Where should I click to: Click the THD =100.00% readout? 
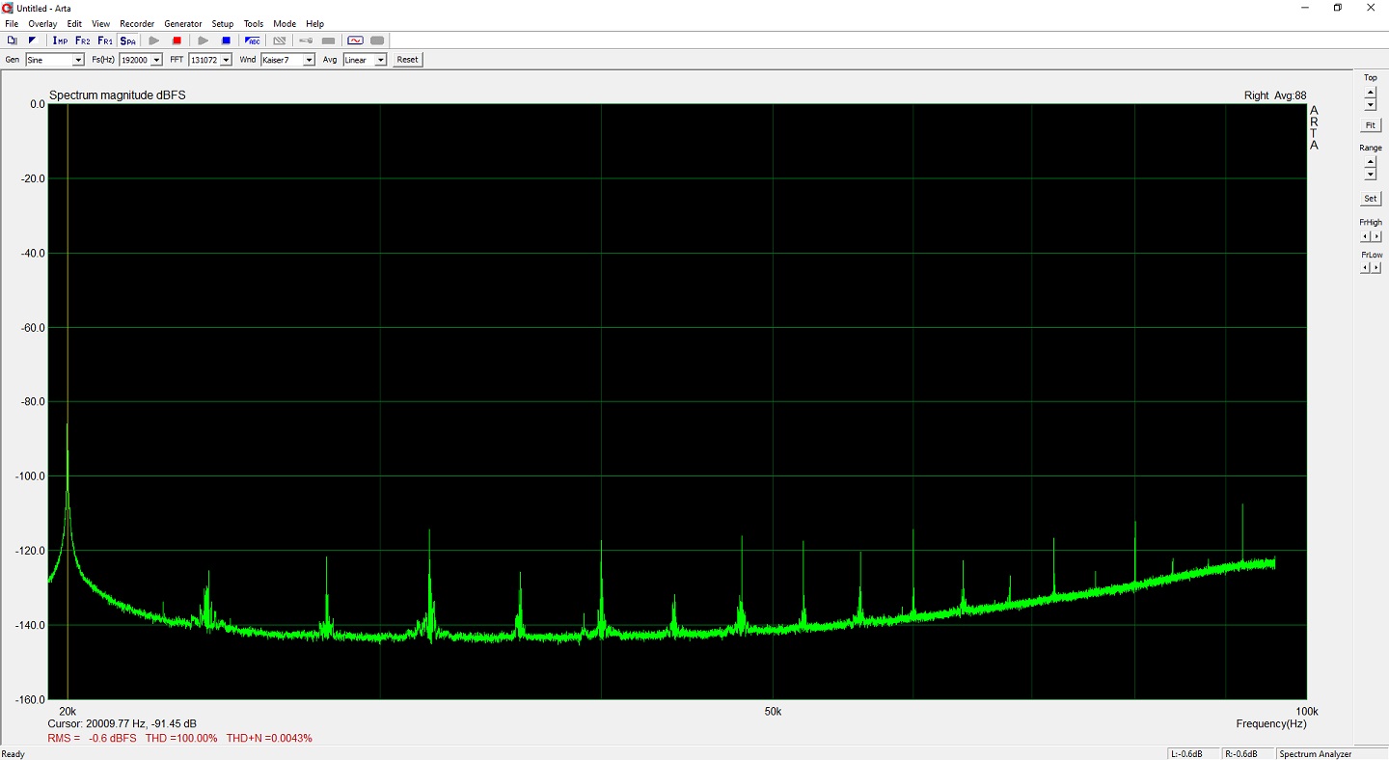point(181,739)
